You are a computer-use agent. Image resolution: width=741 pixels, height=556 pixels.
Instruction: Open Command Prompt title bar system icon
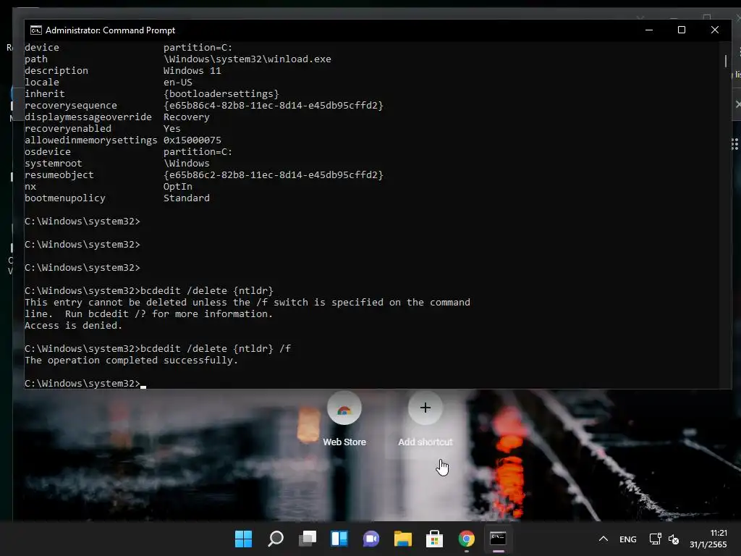coord(36,30)
